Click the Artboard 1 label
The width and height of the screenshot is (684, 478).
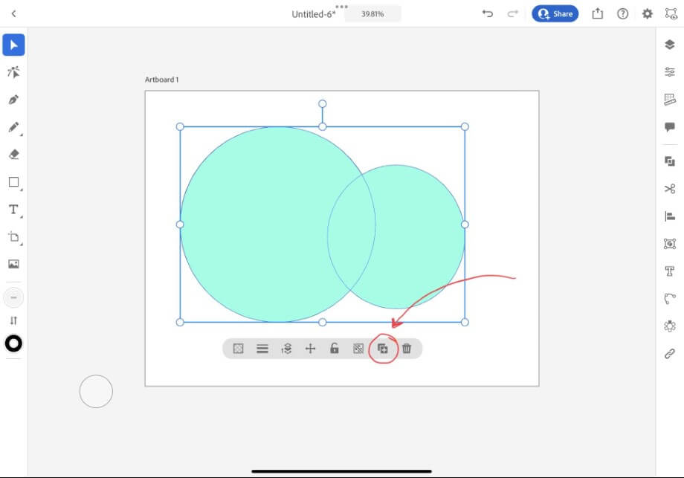click(161, 80)
